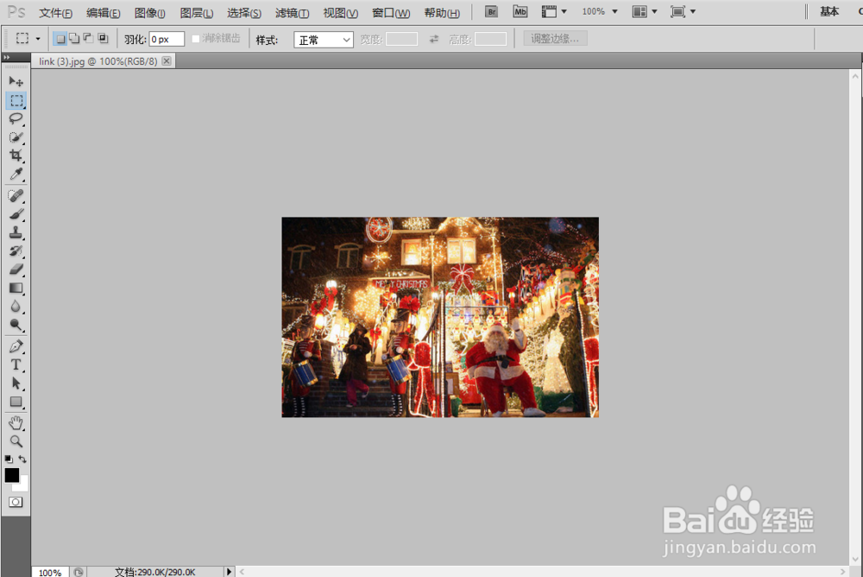Screen dimensions: 863x577
Task: Select the Zoom tool
Action: (x=16, y=441)
